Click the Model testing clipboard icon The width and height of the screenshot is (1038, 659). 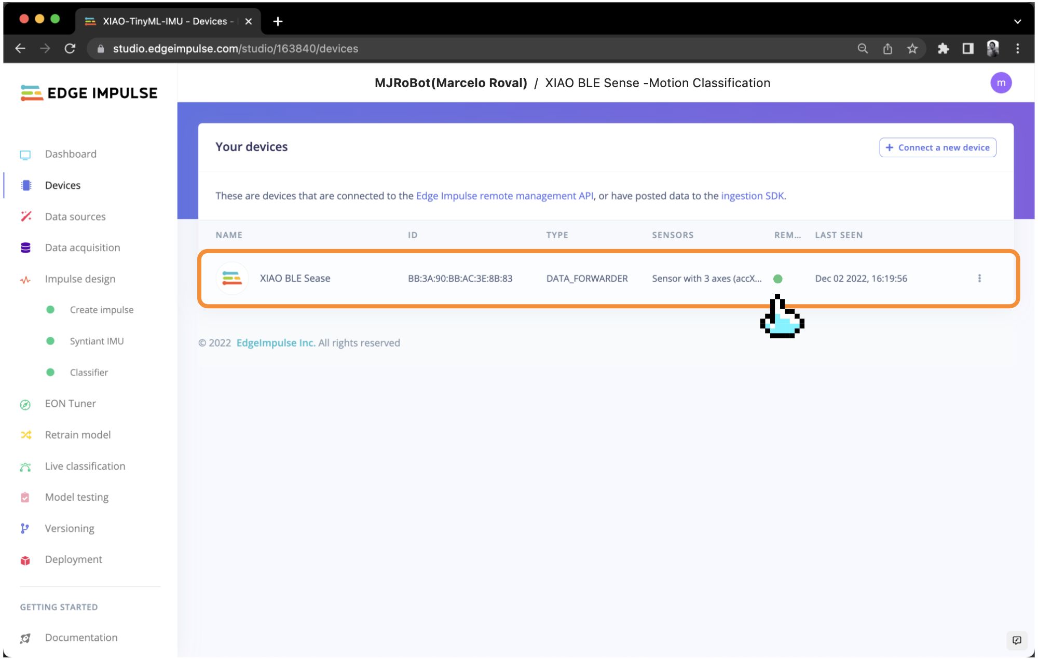(25, 497)
